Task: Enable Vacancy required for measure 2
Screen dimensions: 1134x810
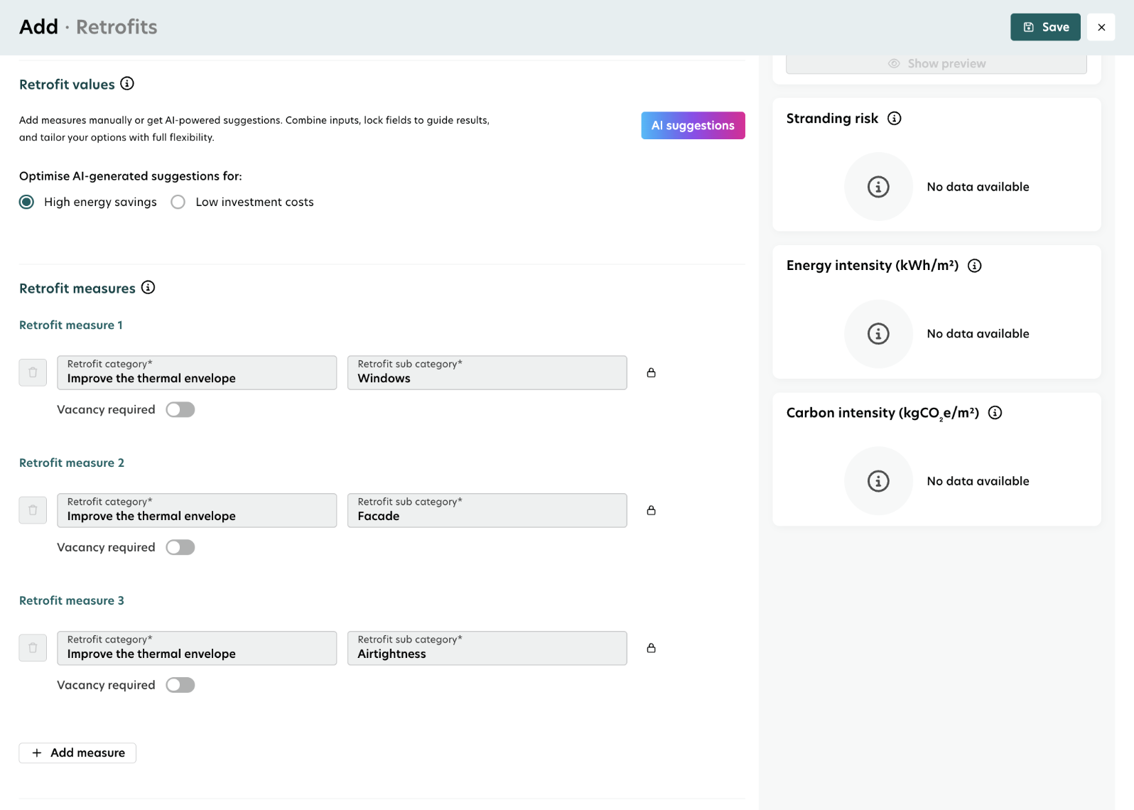Action: click(x=180, y=548)
